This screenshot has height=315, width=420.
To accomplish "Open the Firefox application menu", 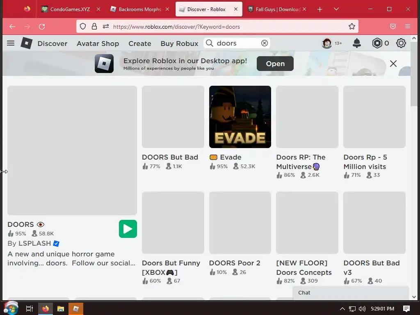I will [x=408, y=27].
